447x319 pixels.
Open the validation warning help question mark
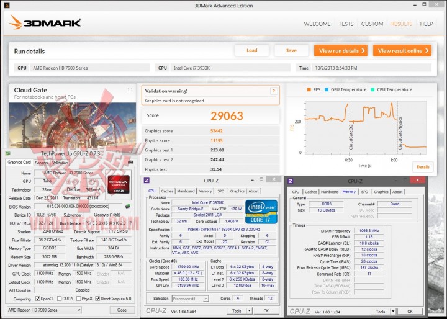(x=273, y=91)
